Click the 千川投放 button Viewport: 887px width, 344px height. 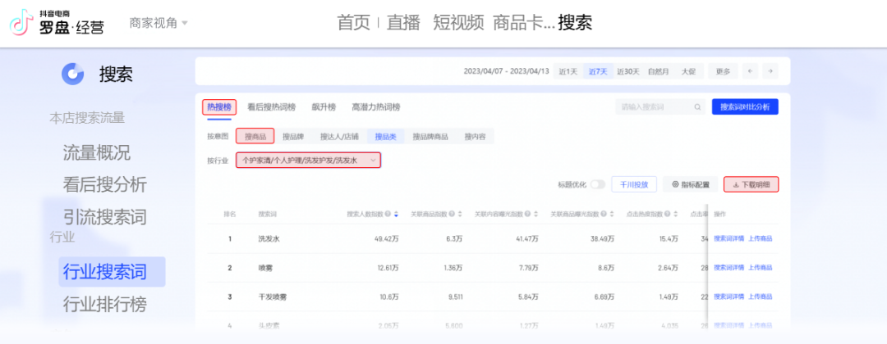tap(633, 184)
